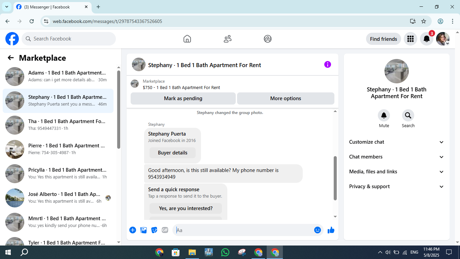The width and height of the screenshot is (460, 259).
Task: Open the $750 Marketplace listing link
Action: (181, 88)
